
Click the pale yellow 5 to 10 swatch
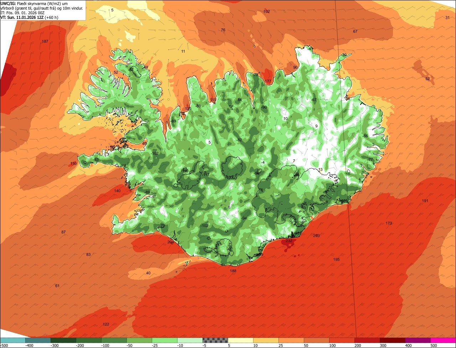(x=240, y=340)
